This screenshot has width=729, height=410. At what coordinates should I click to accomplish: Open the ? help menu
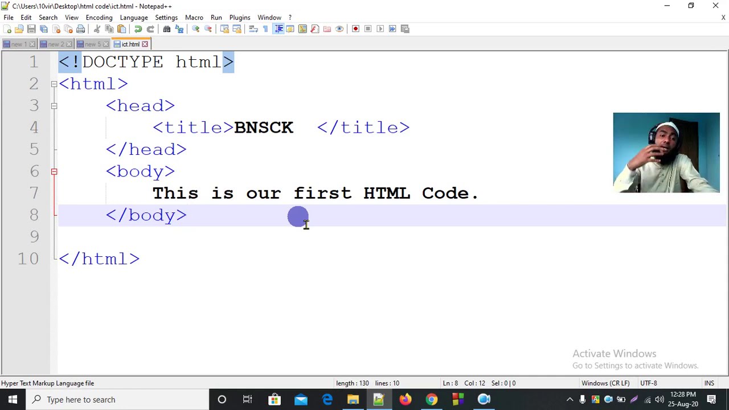[x=290, y=18]
